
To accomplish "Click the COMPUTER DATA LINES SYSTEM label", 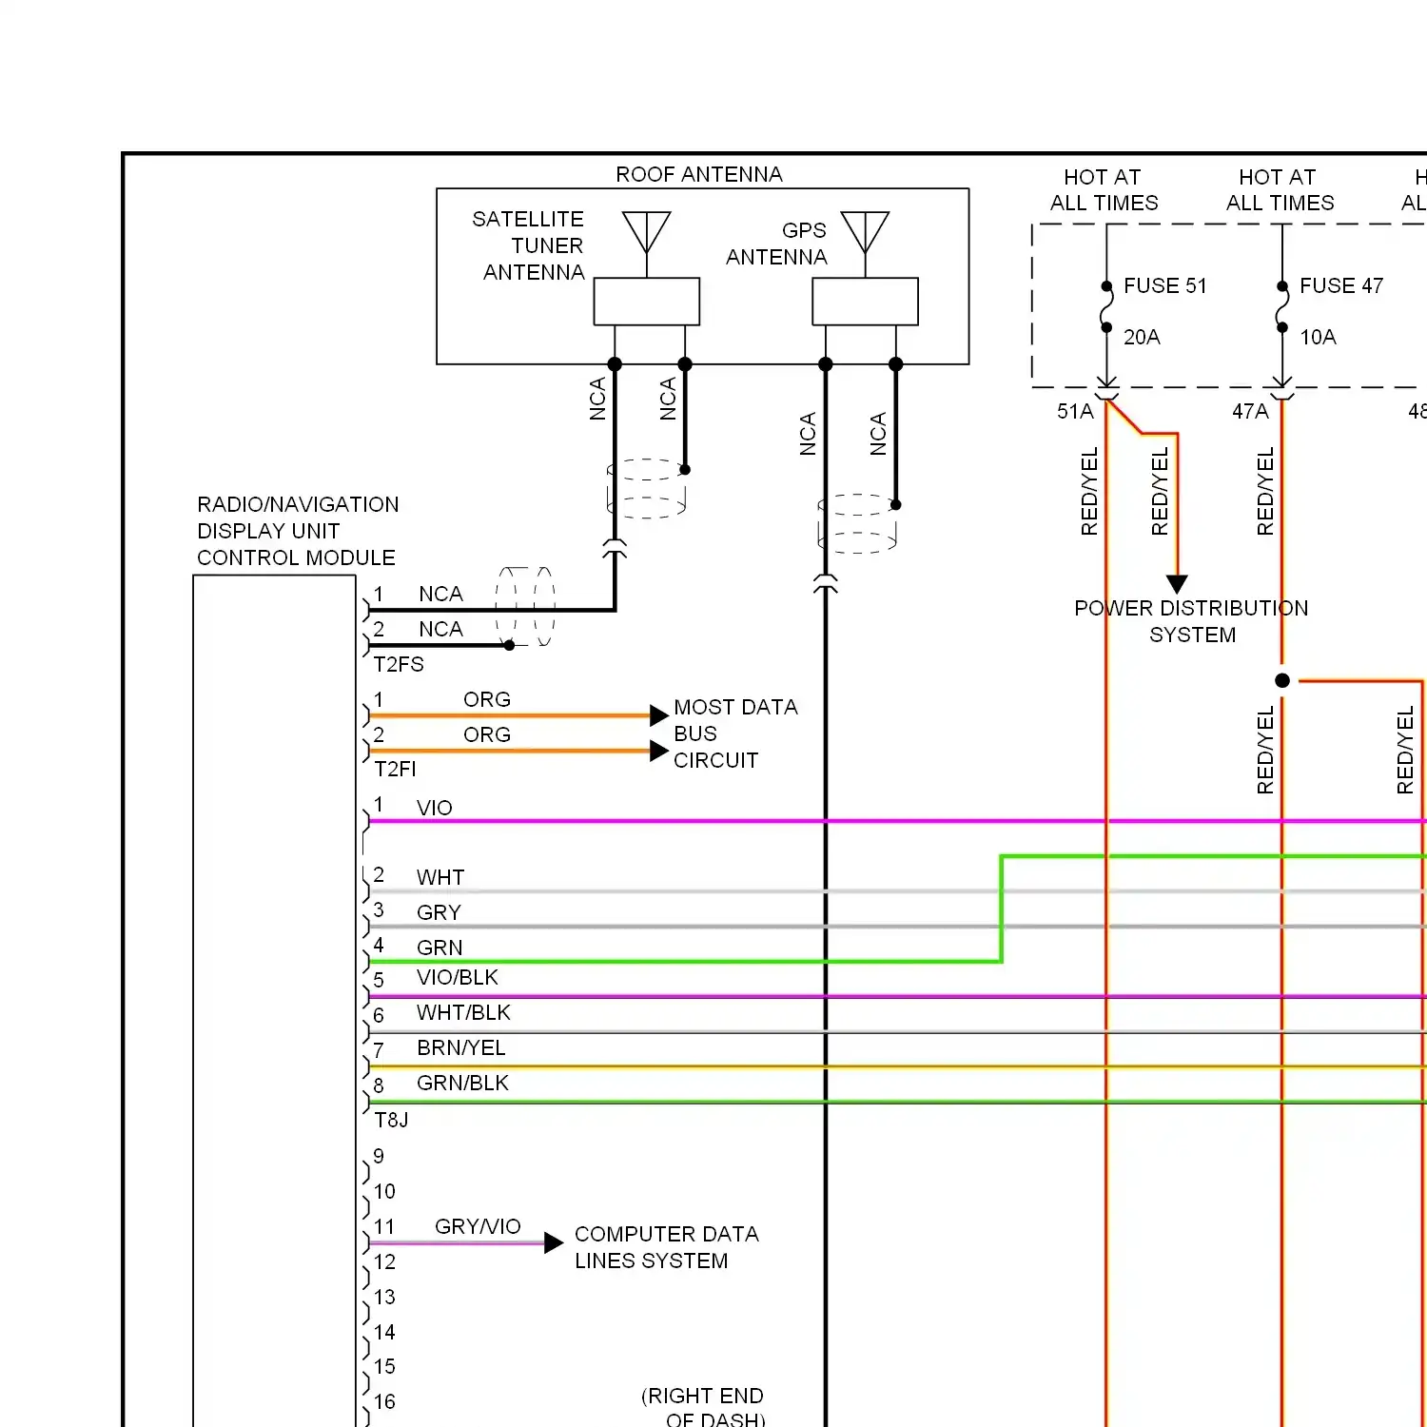I will point(666,1247).
